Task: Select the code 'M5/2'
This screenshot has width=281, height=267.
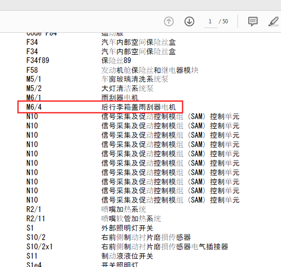Action: [34, 88]
